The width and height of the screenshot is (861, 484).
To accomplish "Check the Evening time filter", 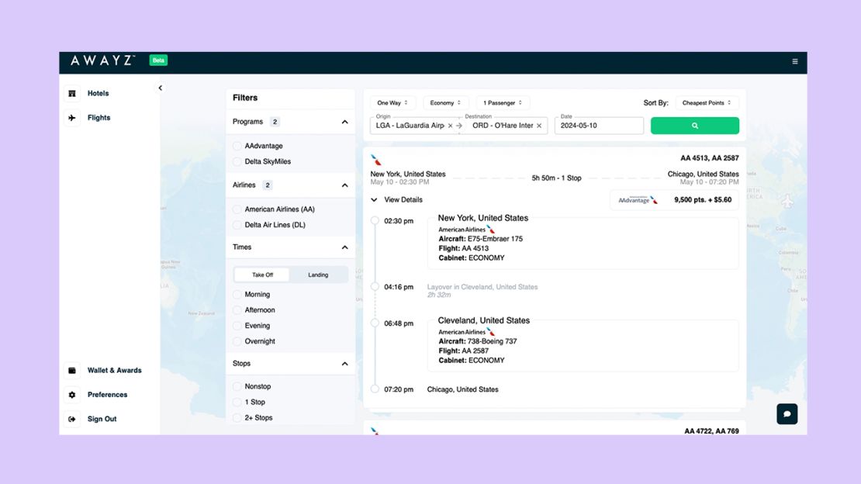I will [237, 326].
